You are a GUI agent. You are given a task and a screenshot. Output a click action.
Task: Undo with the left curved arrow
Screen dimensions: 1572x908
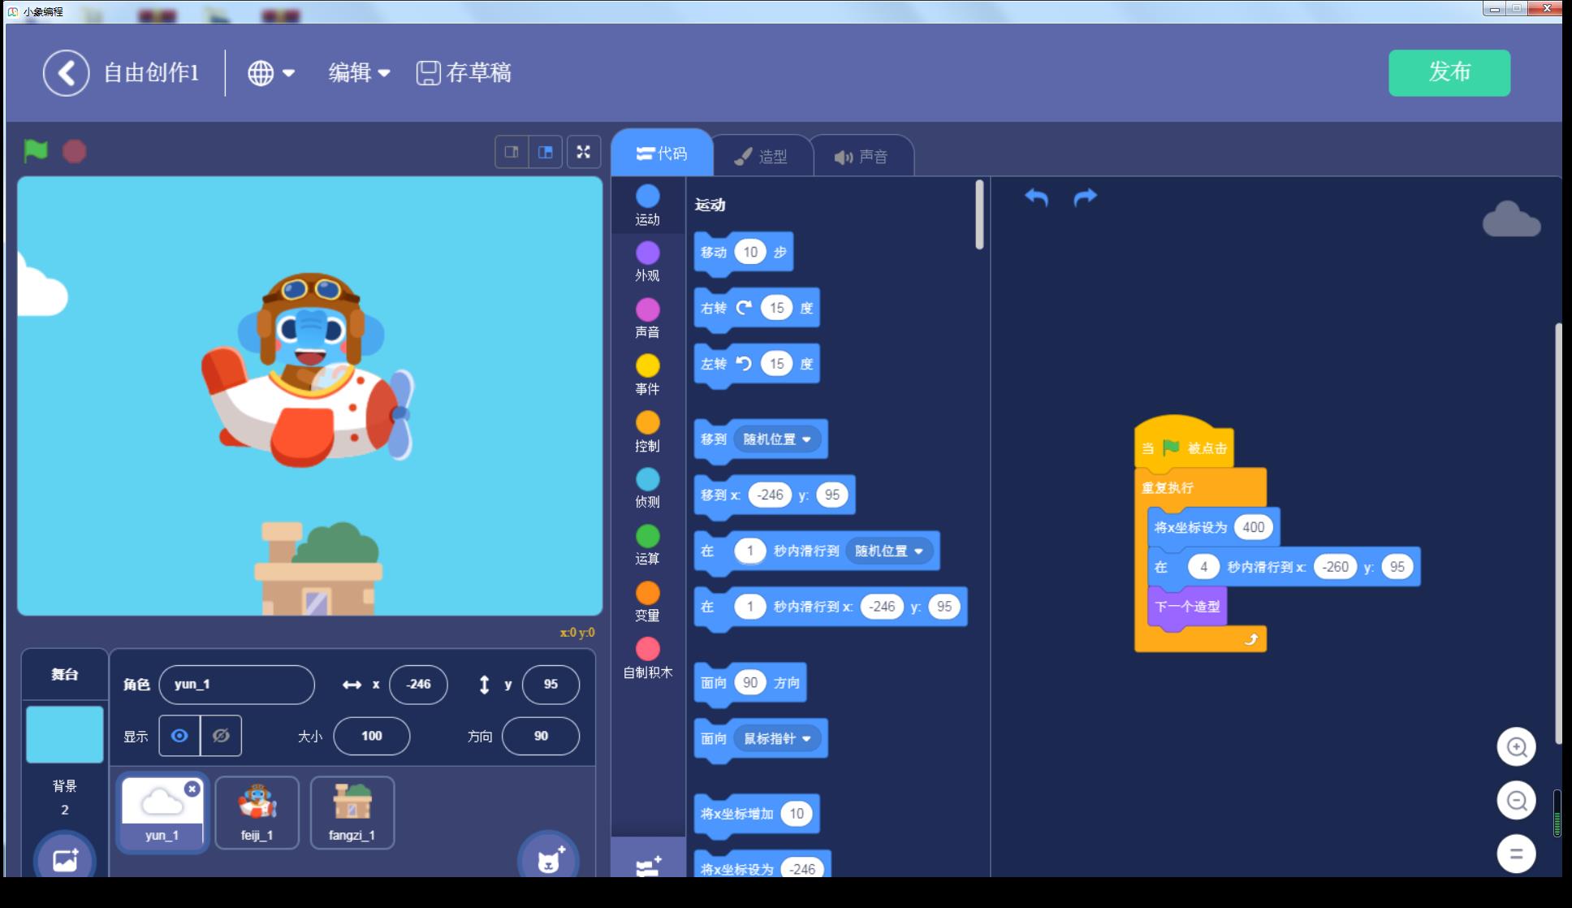1036,197
